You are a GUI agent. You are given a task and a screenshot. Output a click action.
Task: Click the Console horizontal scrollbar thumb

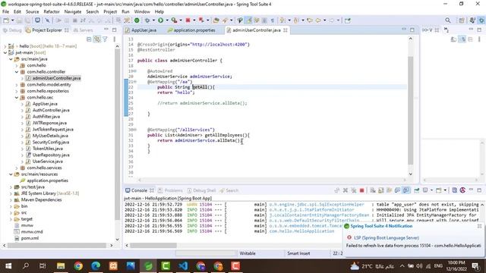(153, 245)
